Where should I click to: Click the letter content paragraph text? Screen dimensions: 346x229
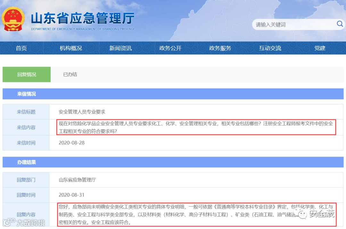click(196, 127)
